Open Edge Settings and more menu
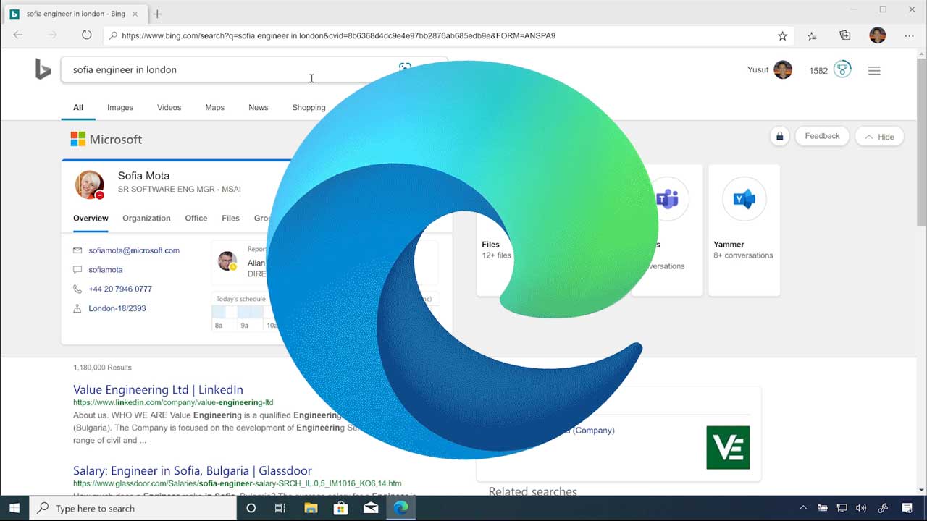 tap(910, 35)
